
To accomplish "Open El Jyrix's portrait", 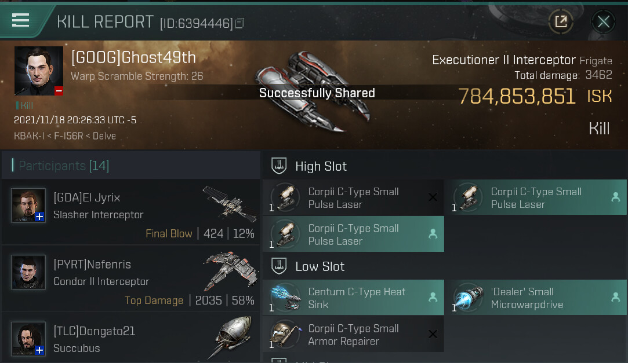I will point(28,205).
